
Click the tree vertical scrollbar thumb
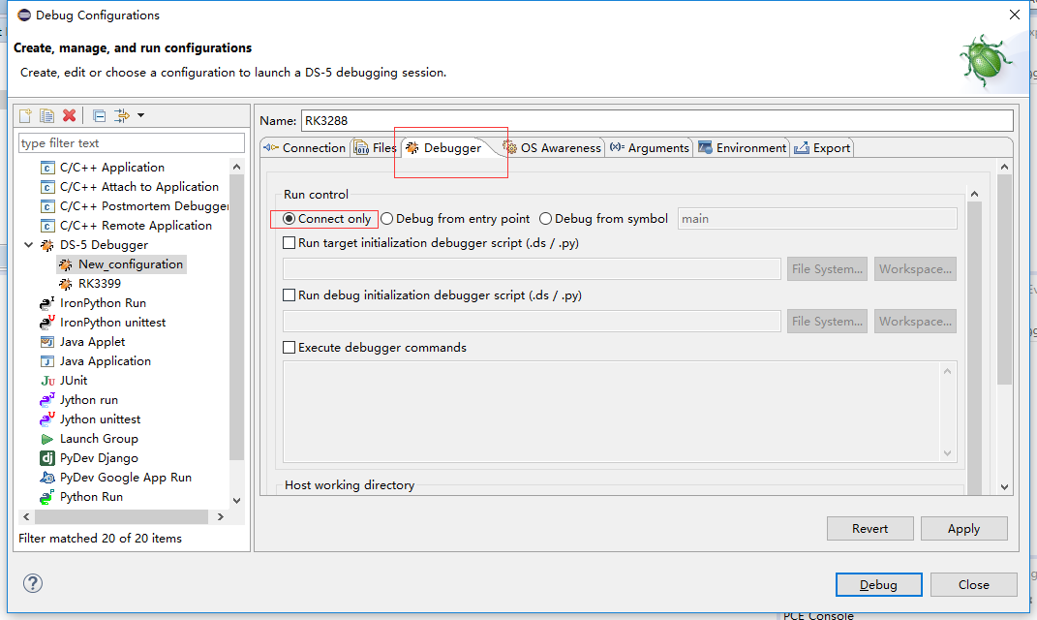coord(237,318)
